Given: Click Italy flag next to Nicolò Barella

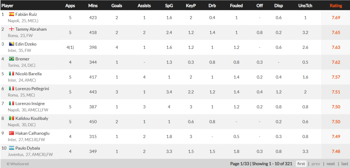Looking at the screenshot, I should point(12,74).
